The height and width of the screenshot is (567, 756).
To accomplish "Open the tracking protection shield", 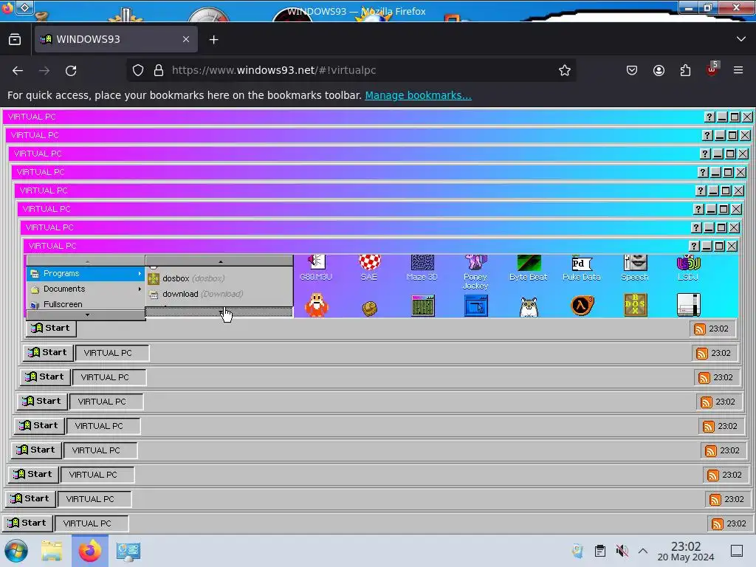I will click(x=138, y=70).
